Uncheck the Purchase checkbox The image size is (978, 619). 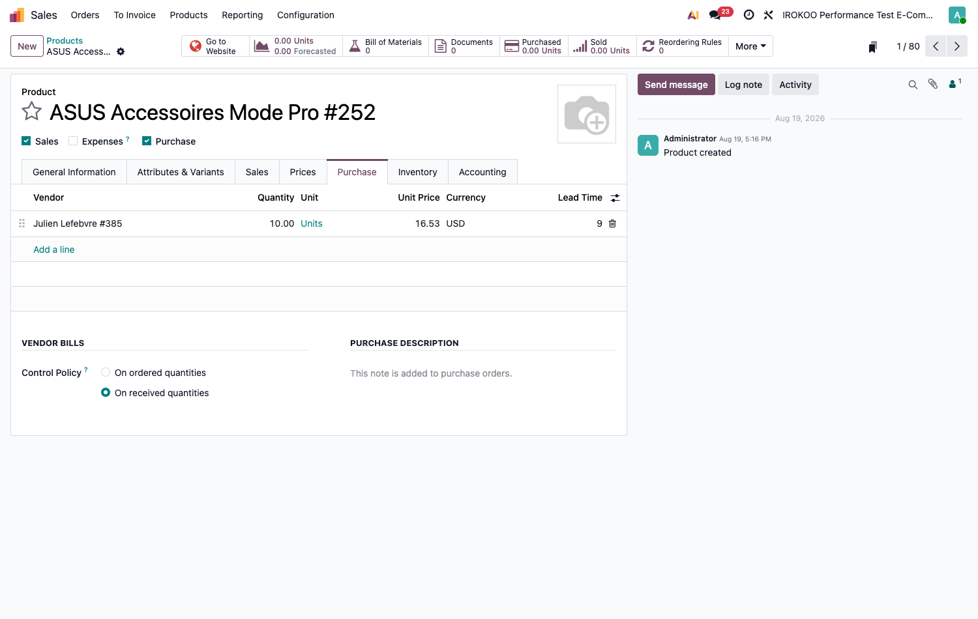coord(147,141)
